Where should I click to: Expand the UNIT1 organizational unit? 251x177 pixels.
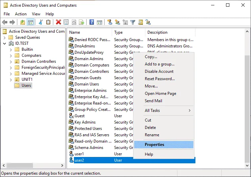pyautogui.click(x=11, y=79)
